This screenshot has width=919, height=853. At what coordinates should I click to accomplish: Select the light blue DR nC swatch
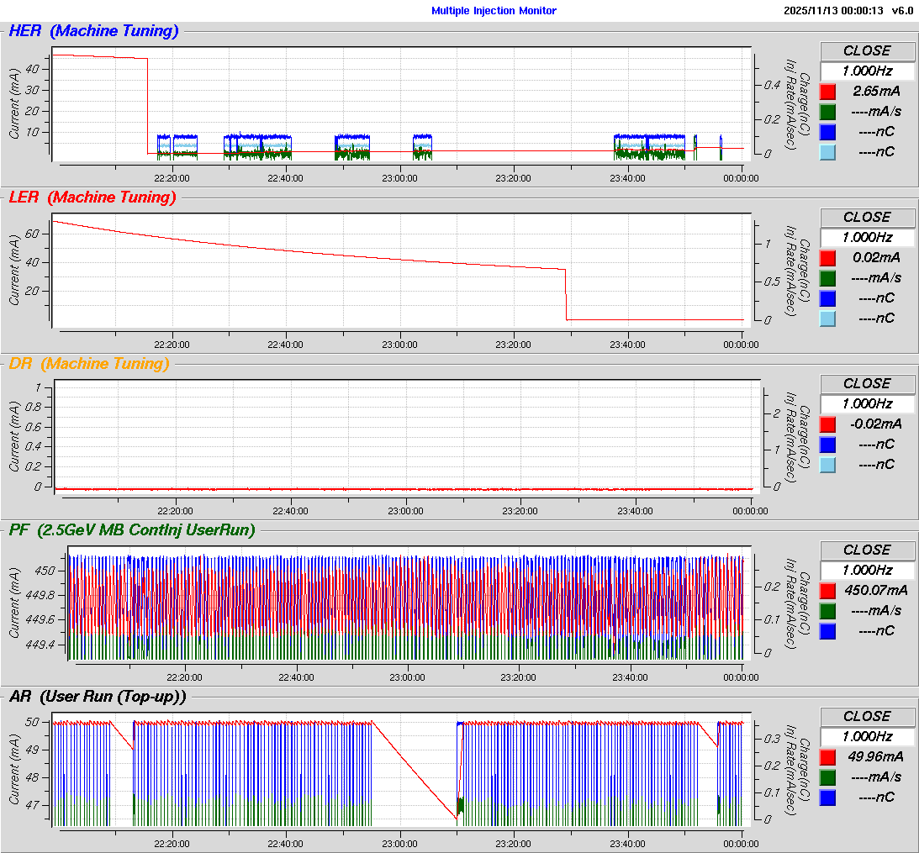click(x=828, y=465)
